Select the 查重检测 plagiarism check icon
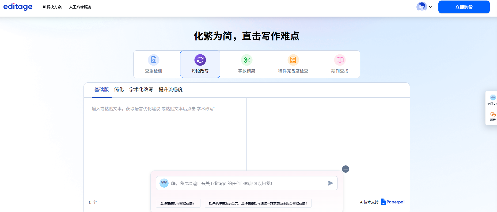 (x=154, y=60)
